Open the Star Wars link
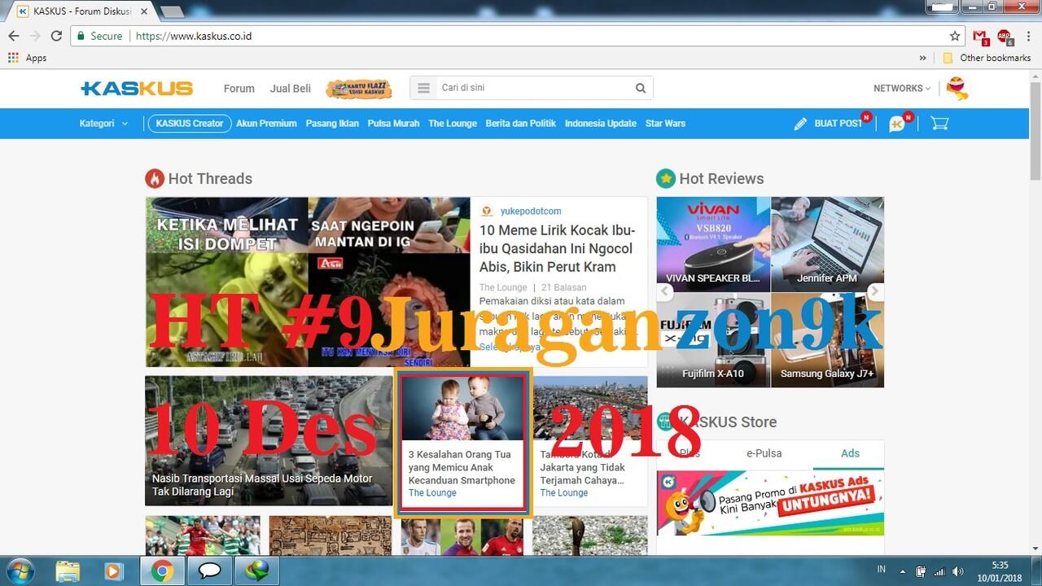Screen dimensions: 1042x586 click(665, 124)
